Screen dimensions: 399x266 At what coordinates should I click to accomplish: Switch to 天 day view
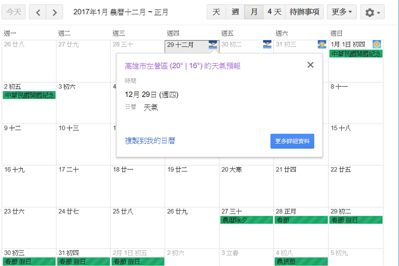(x=216, y=12)
